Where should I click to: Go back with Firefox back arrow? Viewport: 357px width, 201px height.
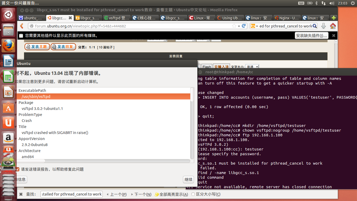coord(22,26)
